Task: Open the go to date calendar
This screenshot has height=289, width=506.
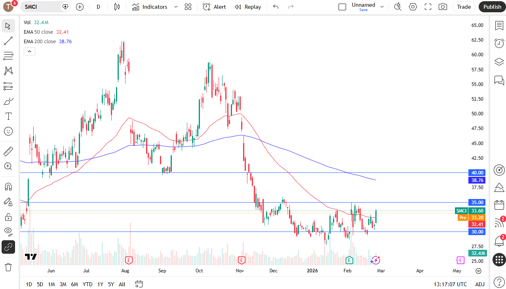Action: 139,284
